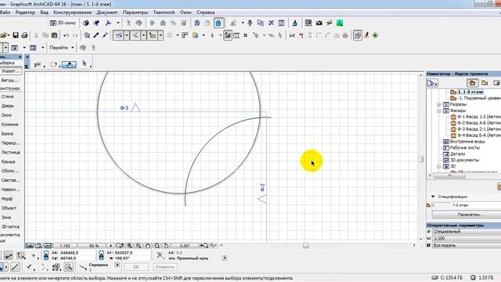
Task: Click the trim scissors icon
Action: click(x=292, y=35)
